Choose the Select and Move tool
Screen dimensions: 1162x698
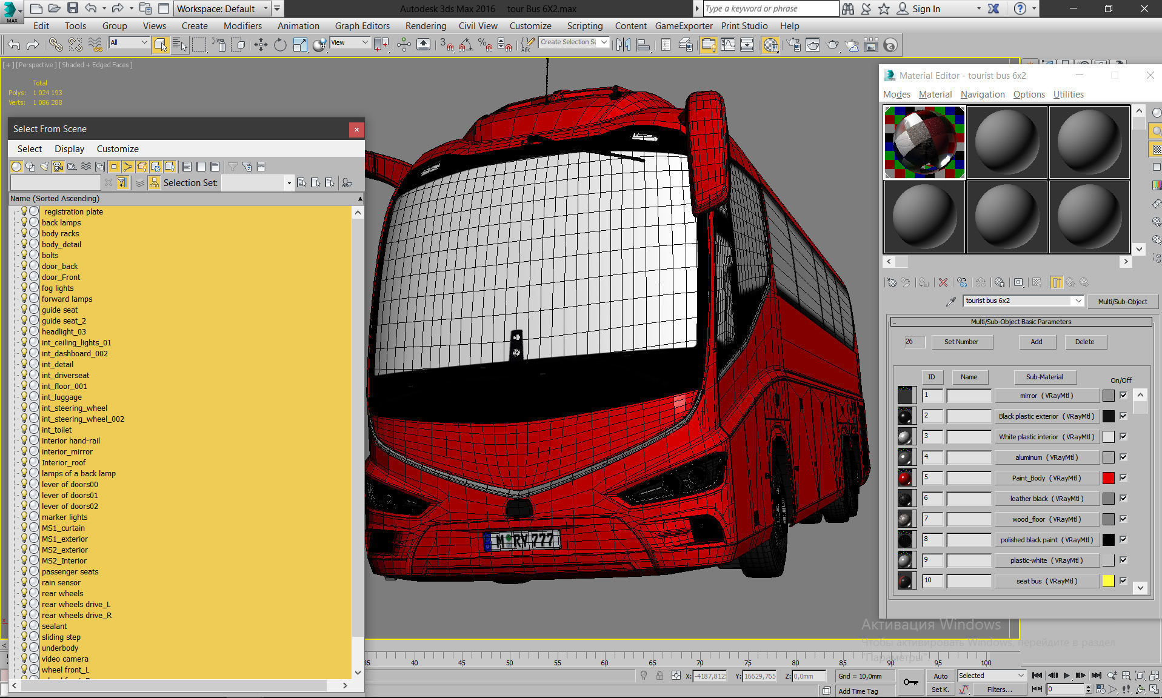pos(261,45)
